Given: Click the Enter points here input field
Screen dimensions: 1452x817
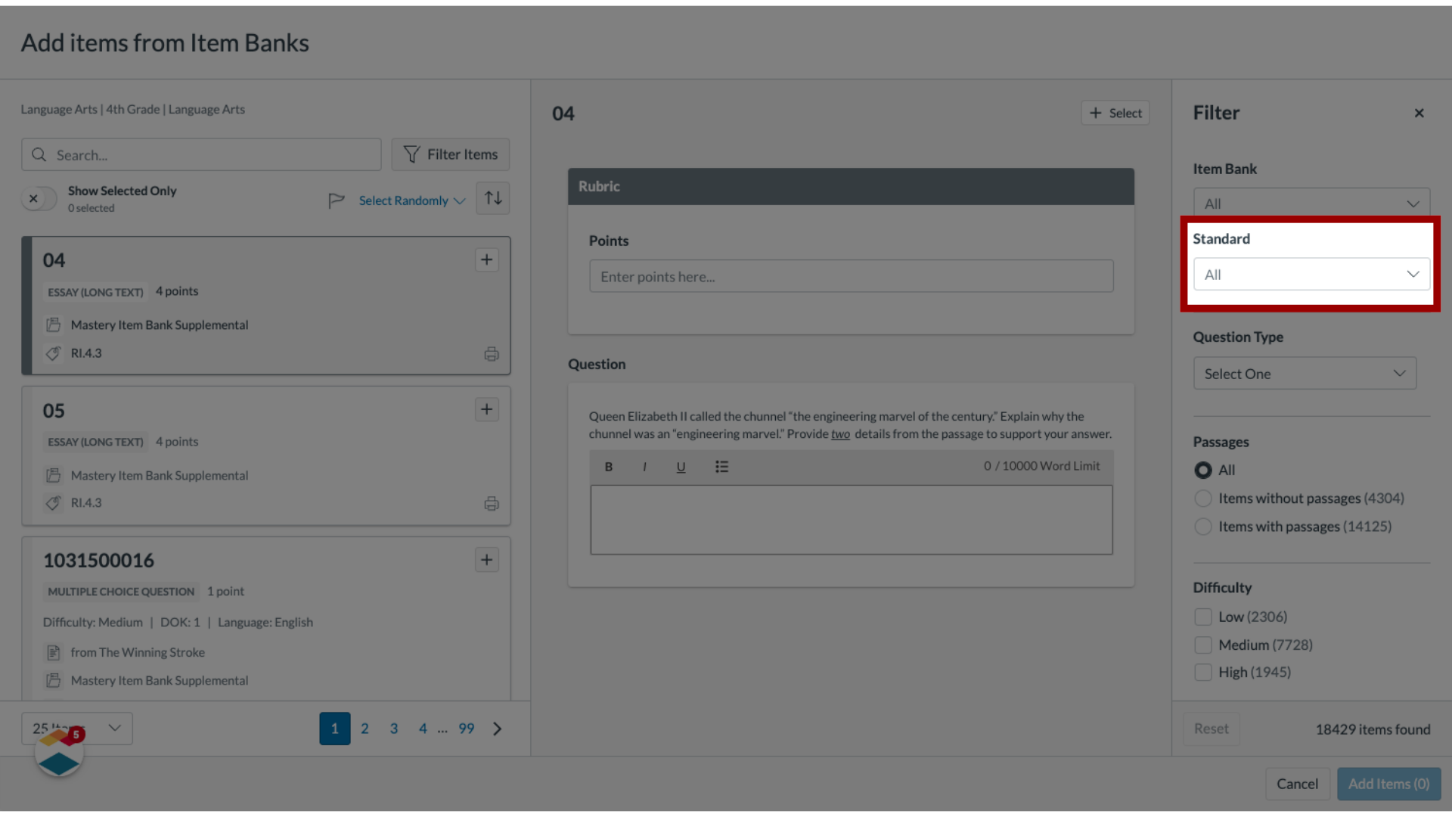Looking at the screenshot, I should (x=851, y=276).
